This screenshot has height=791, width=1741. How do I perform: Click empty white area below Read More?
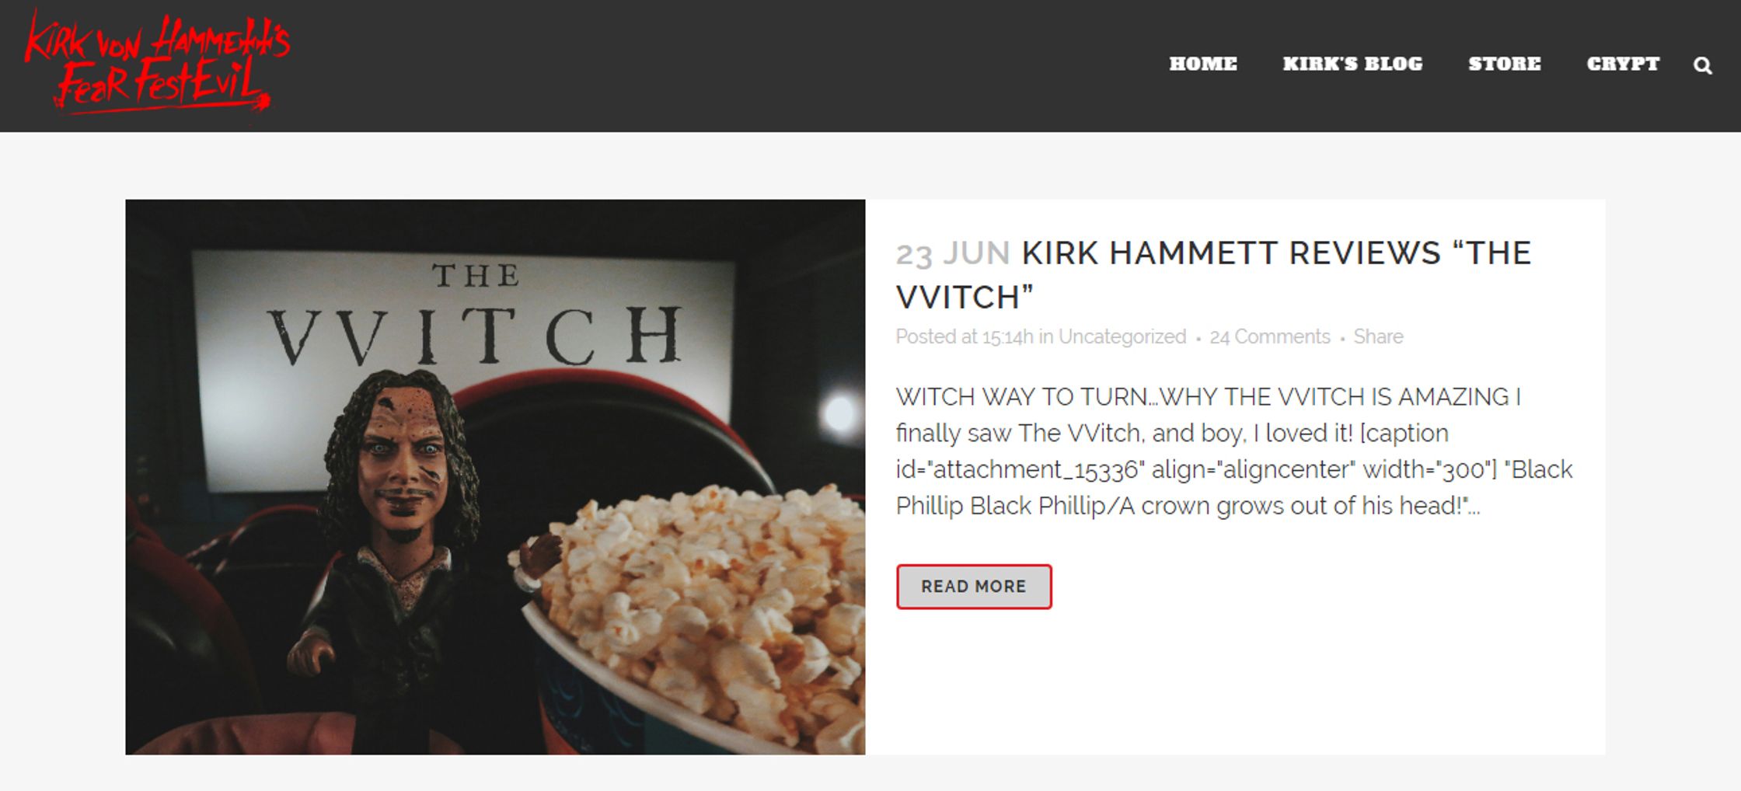click(1234, 684)
